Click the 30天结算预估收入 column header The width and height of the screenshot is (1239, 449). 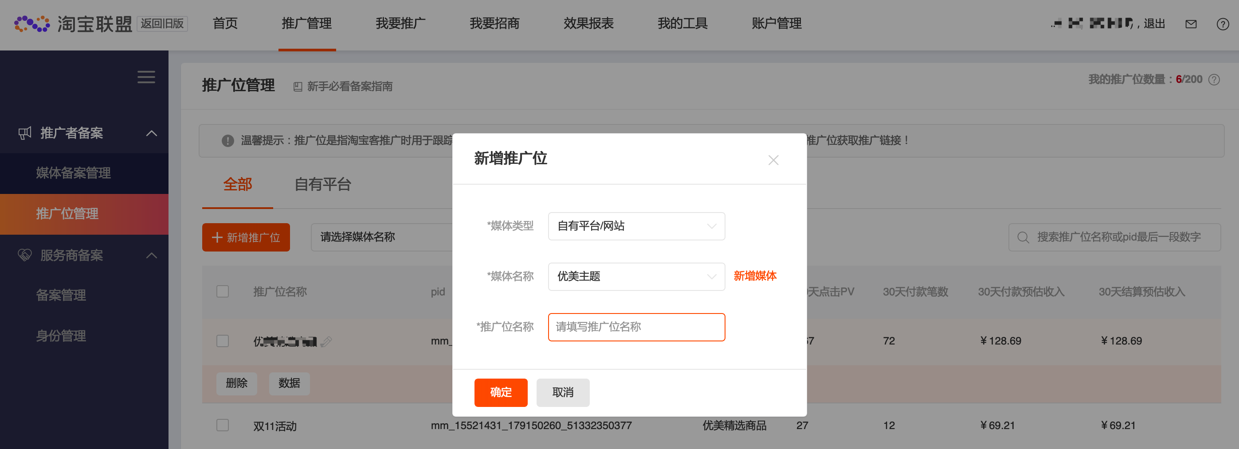(1142, 292)
